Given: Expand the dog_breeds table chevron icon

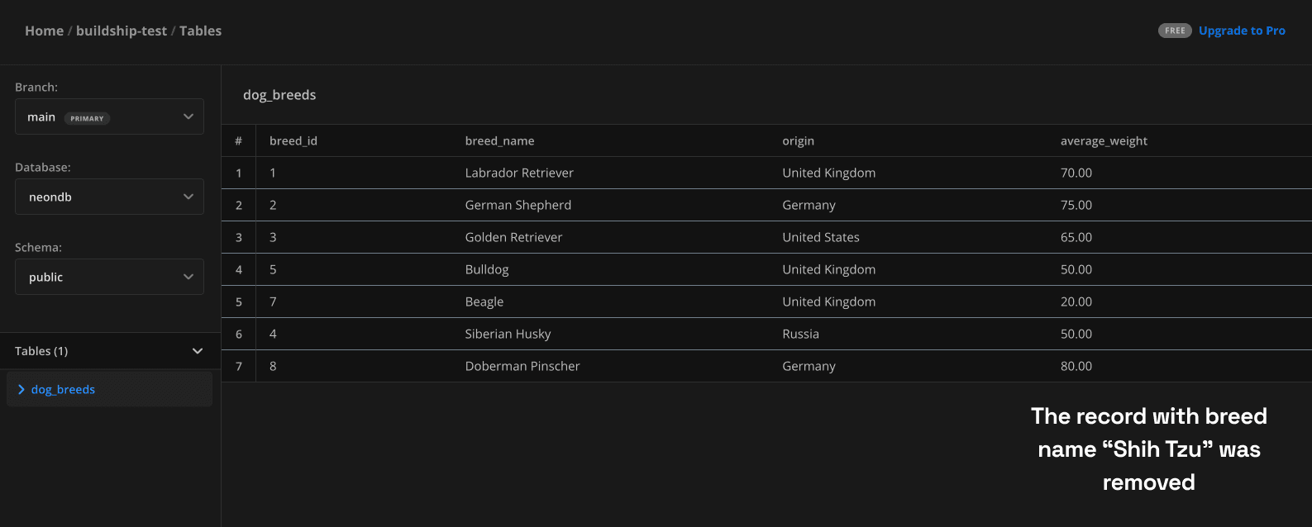Looking at the screenshot, I should coord(21,390).
